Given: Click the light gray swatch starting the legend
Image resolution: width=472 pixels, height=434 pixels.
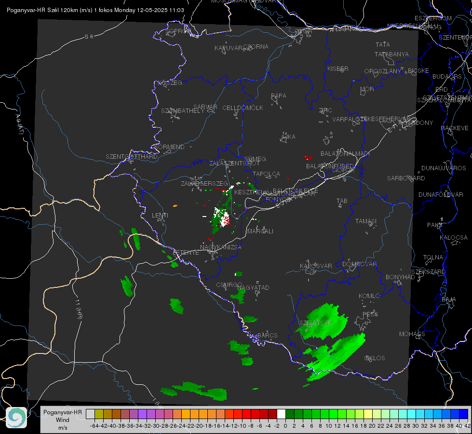Looking at the screenshot, I should click(90, 414).
